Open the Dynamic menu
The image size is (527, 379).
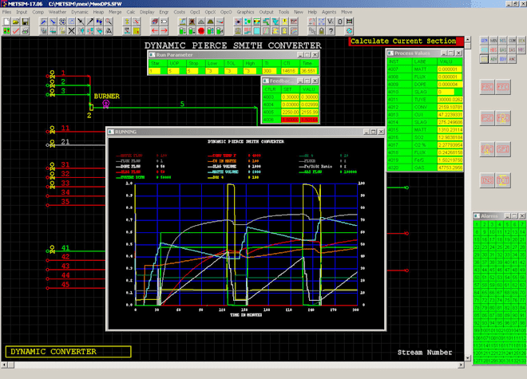[x=80, y=12]
